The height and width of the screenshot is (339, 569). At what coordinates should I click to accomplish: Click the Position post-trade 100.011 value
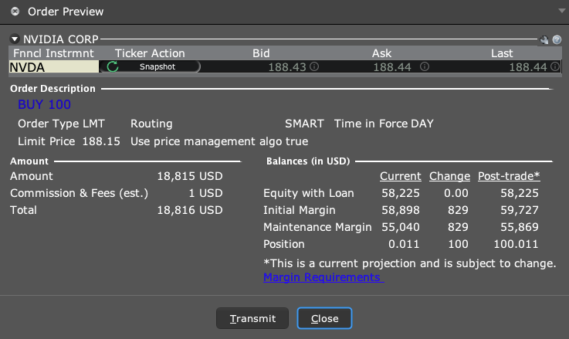click(516, 244)
